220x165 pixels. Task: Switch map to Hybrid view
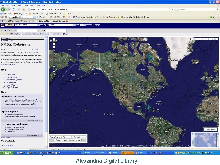(213, 39)
